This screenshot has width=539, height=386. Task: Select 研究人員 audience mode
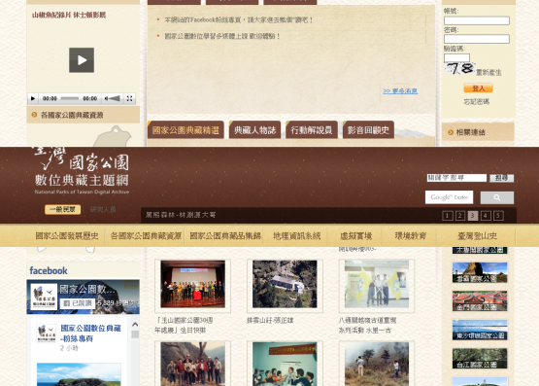103,209
